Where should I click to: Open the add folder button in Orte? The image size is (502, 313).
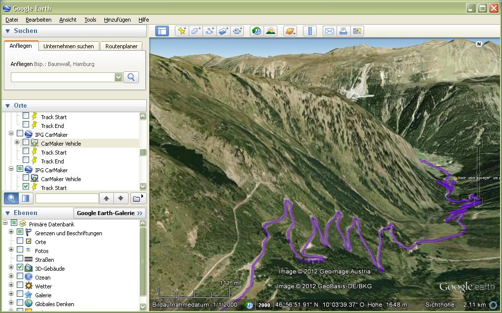[x=137, y=198]
